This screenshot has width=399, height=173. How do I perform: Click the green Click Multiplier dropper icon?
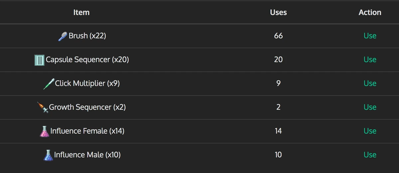[x=49, y=84]
